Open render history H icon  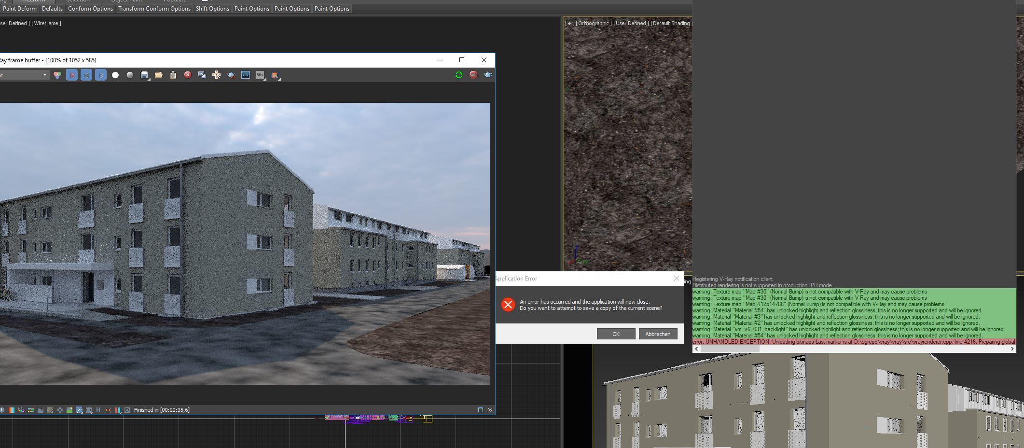98,410
